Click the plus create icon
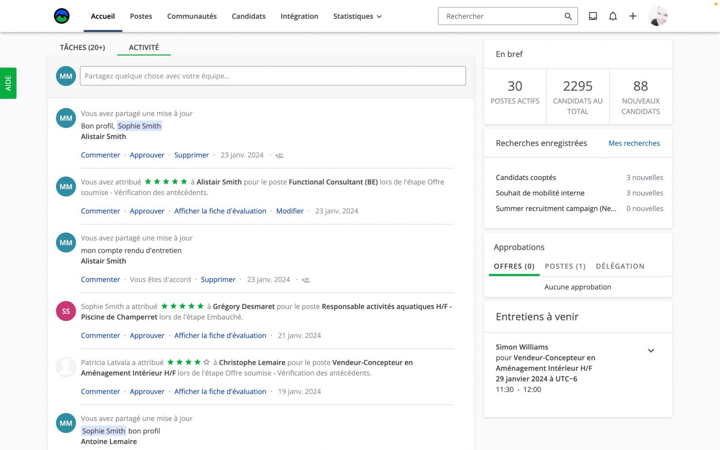 pos(632,16)
